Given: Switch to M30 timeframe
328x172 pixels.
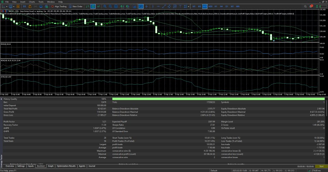Looking at the screenshot, I should [x=210, y=6].
